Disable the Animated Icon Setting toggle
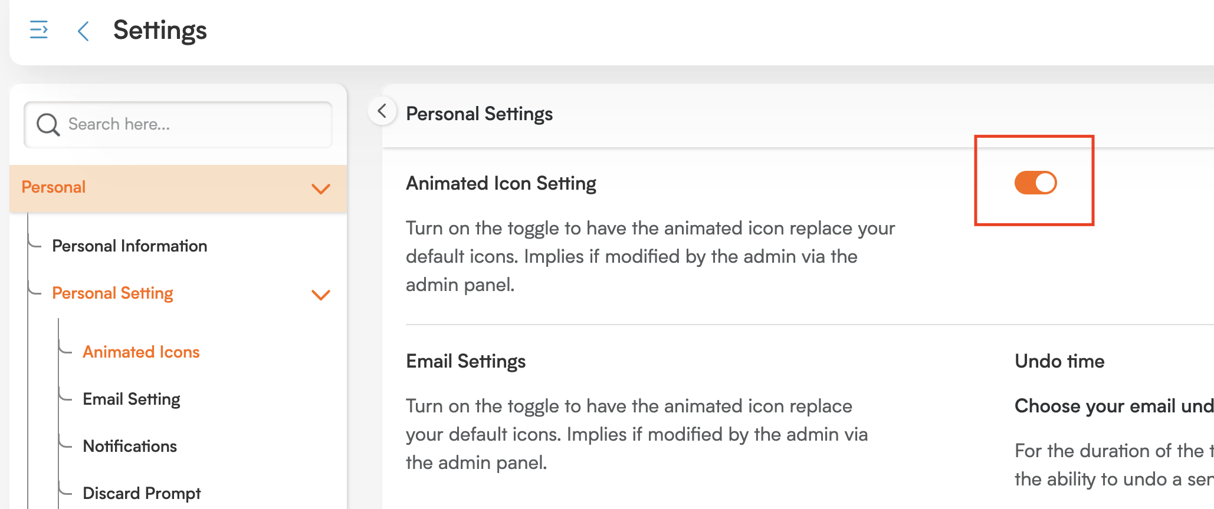 [1035, 183]
